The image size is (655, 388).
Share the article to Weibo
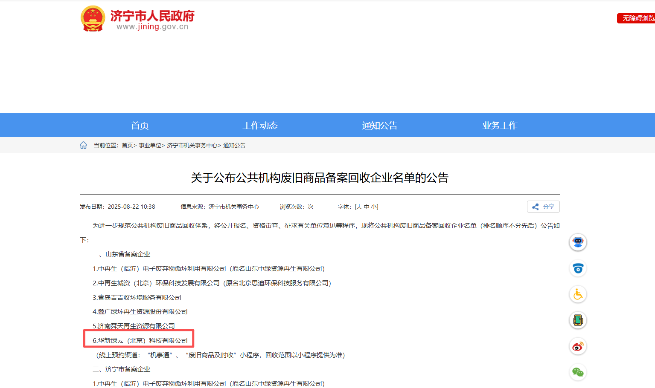577,346
